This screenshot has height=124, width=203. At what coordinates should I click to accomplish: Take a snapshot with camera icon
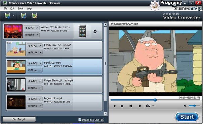point(148,106)
